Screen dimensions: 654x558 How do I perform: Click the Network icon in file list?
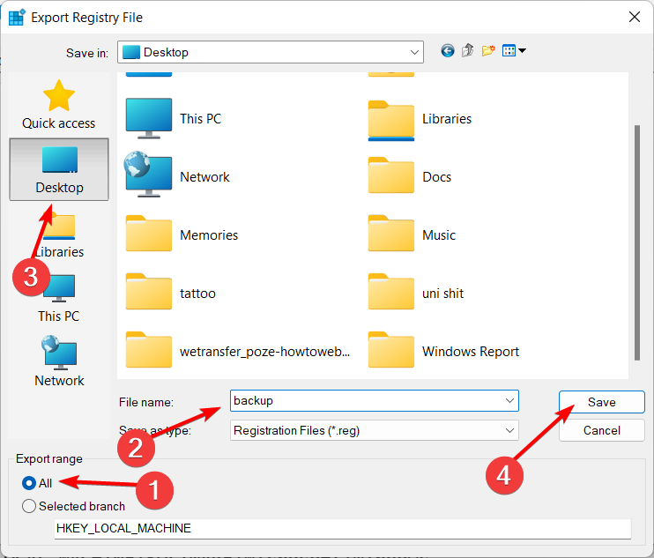(x=148, y=175)
